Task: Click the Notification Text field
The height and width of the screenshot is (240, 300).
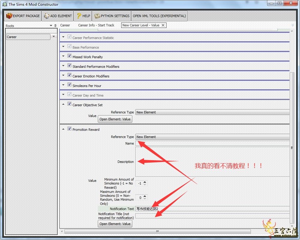Action: click(x=212, y=208)
